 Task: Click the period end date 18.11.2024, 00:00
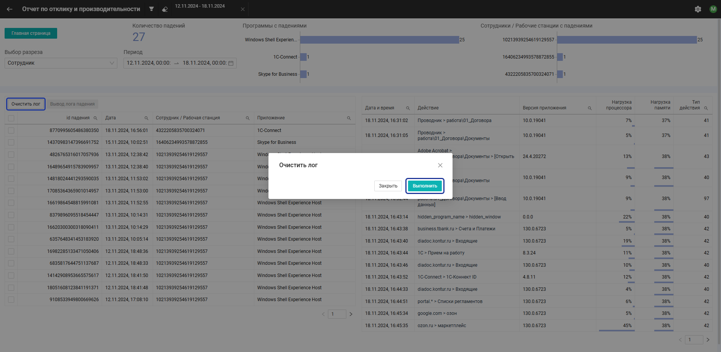pyautogui.click(x=204, y=63)
